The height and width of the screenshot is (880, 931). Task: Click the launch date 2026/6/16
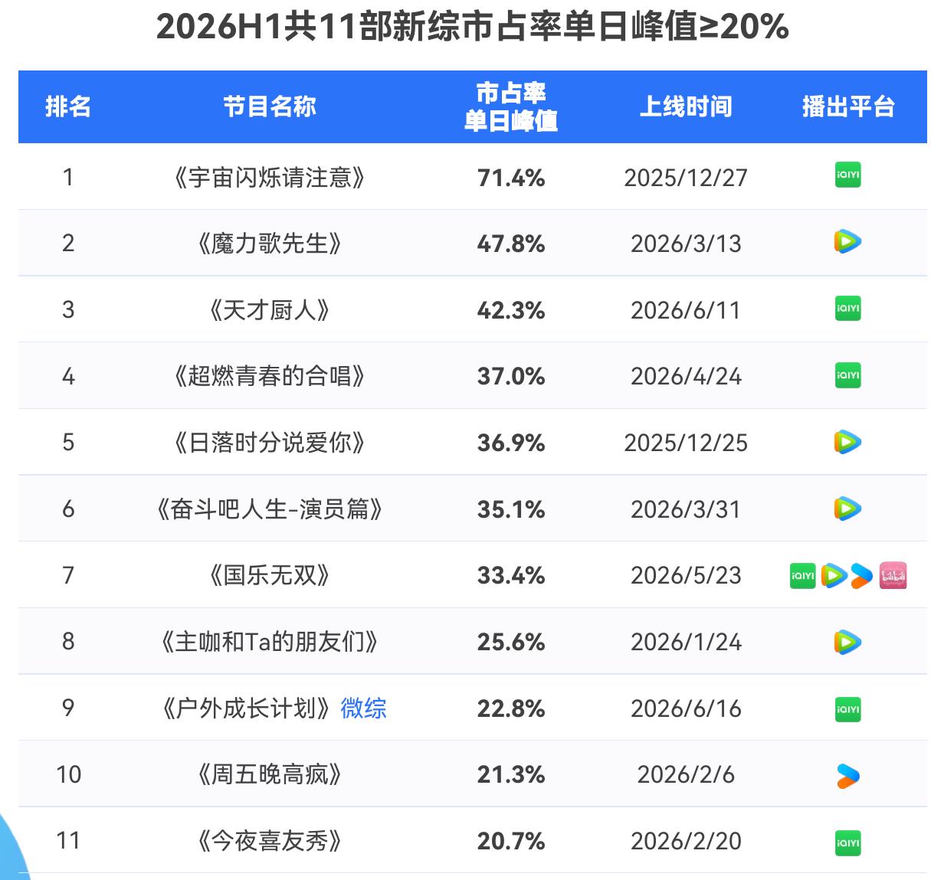[x=686, y=708]
